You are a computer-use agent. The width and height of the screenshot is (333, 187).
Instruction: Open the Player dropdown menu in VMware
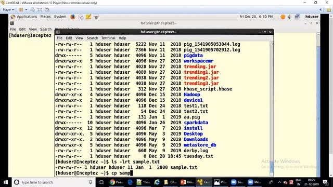click(x=8, y=10)
